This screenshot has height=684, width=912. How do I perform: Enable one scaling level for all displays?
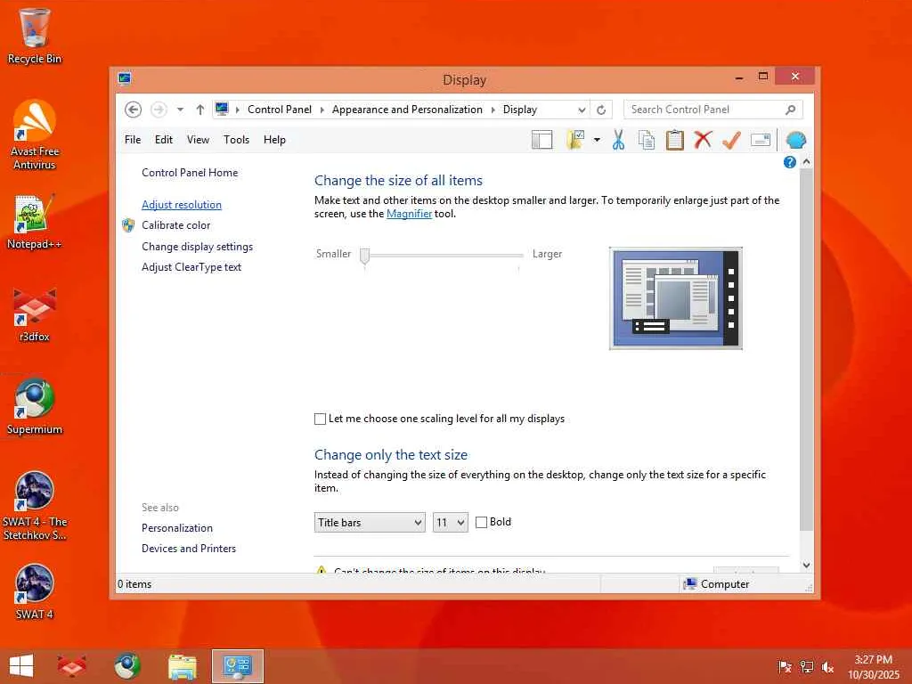tap(320, 419)
